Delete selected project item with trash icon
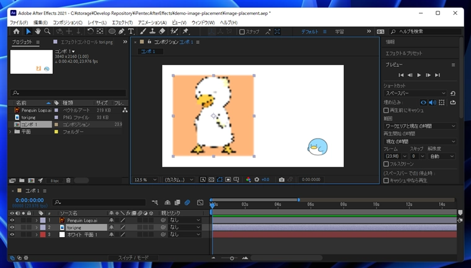The height and width of the screenshot is (268, 471). 68,180
